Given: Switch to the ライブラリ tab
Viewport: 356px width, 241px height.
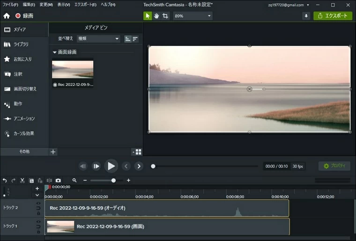Looking at the screenshot, I should pos(24,44).
